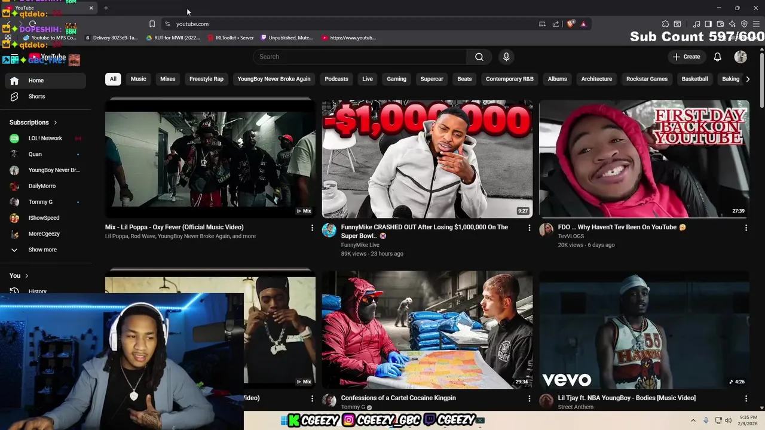The width and height of the screenshot is (765, 430).
Task: Click the Create button
Action: click(686, 57)
